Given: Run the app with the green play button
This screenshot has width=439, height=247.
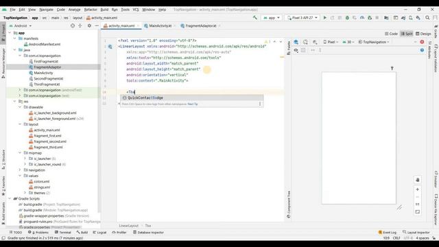Looking at the screenshot, I should [x=324, y=18].
